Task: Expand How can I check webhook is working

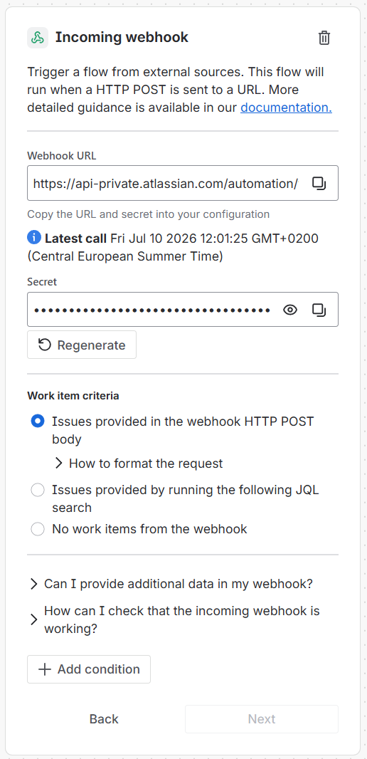Action: (x=174, y=619)
